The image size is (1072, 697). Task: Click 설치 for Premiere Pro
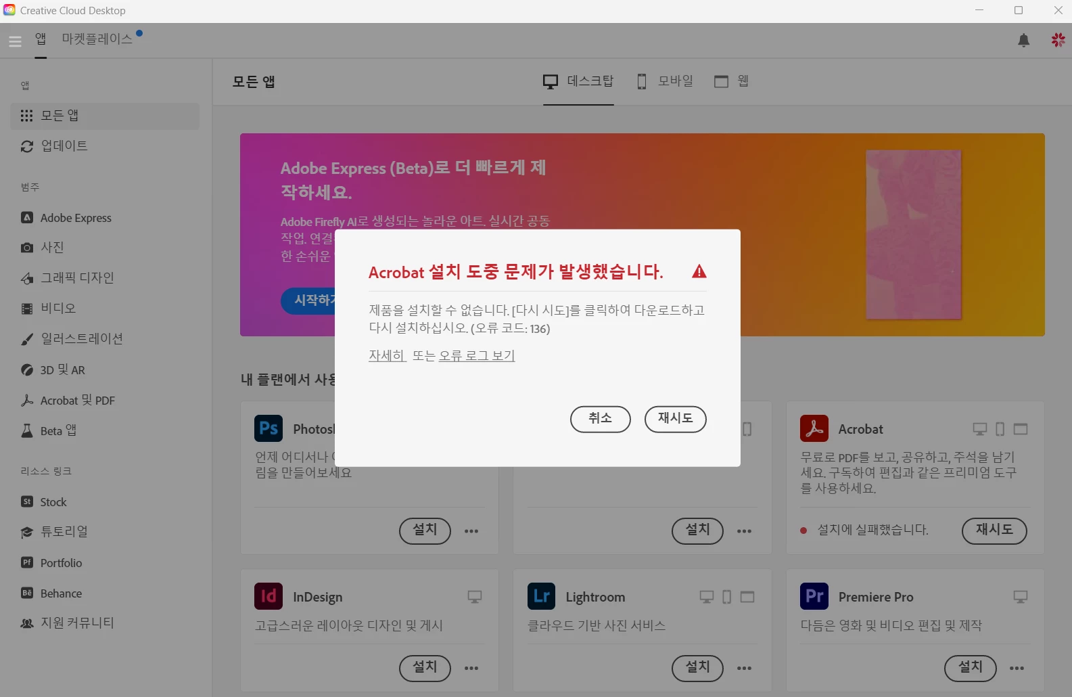click(x=971, y=668)
